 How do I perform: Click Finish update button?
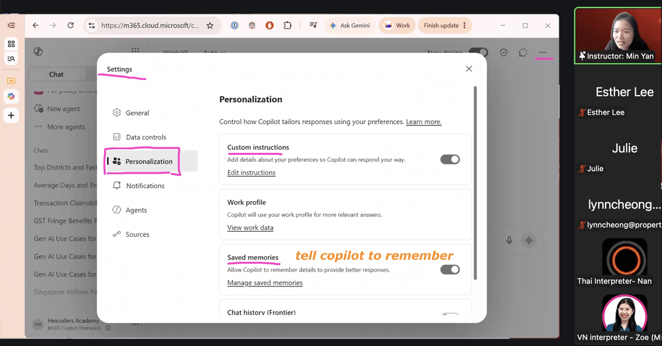click(445, 26)
